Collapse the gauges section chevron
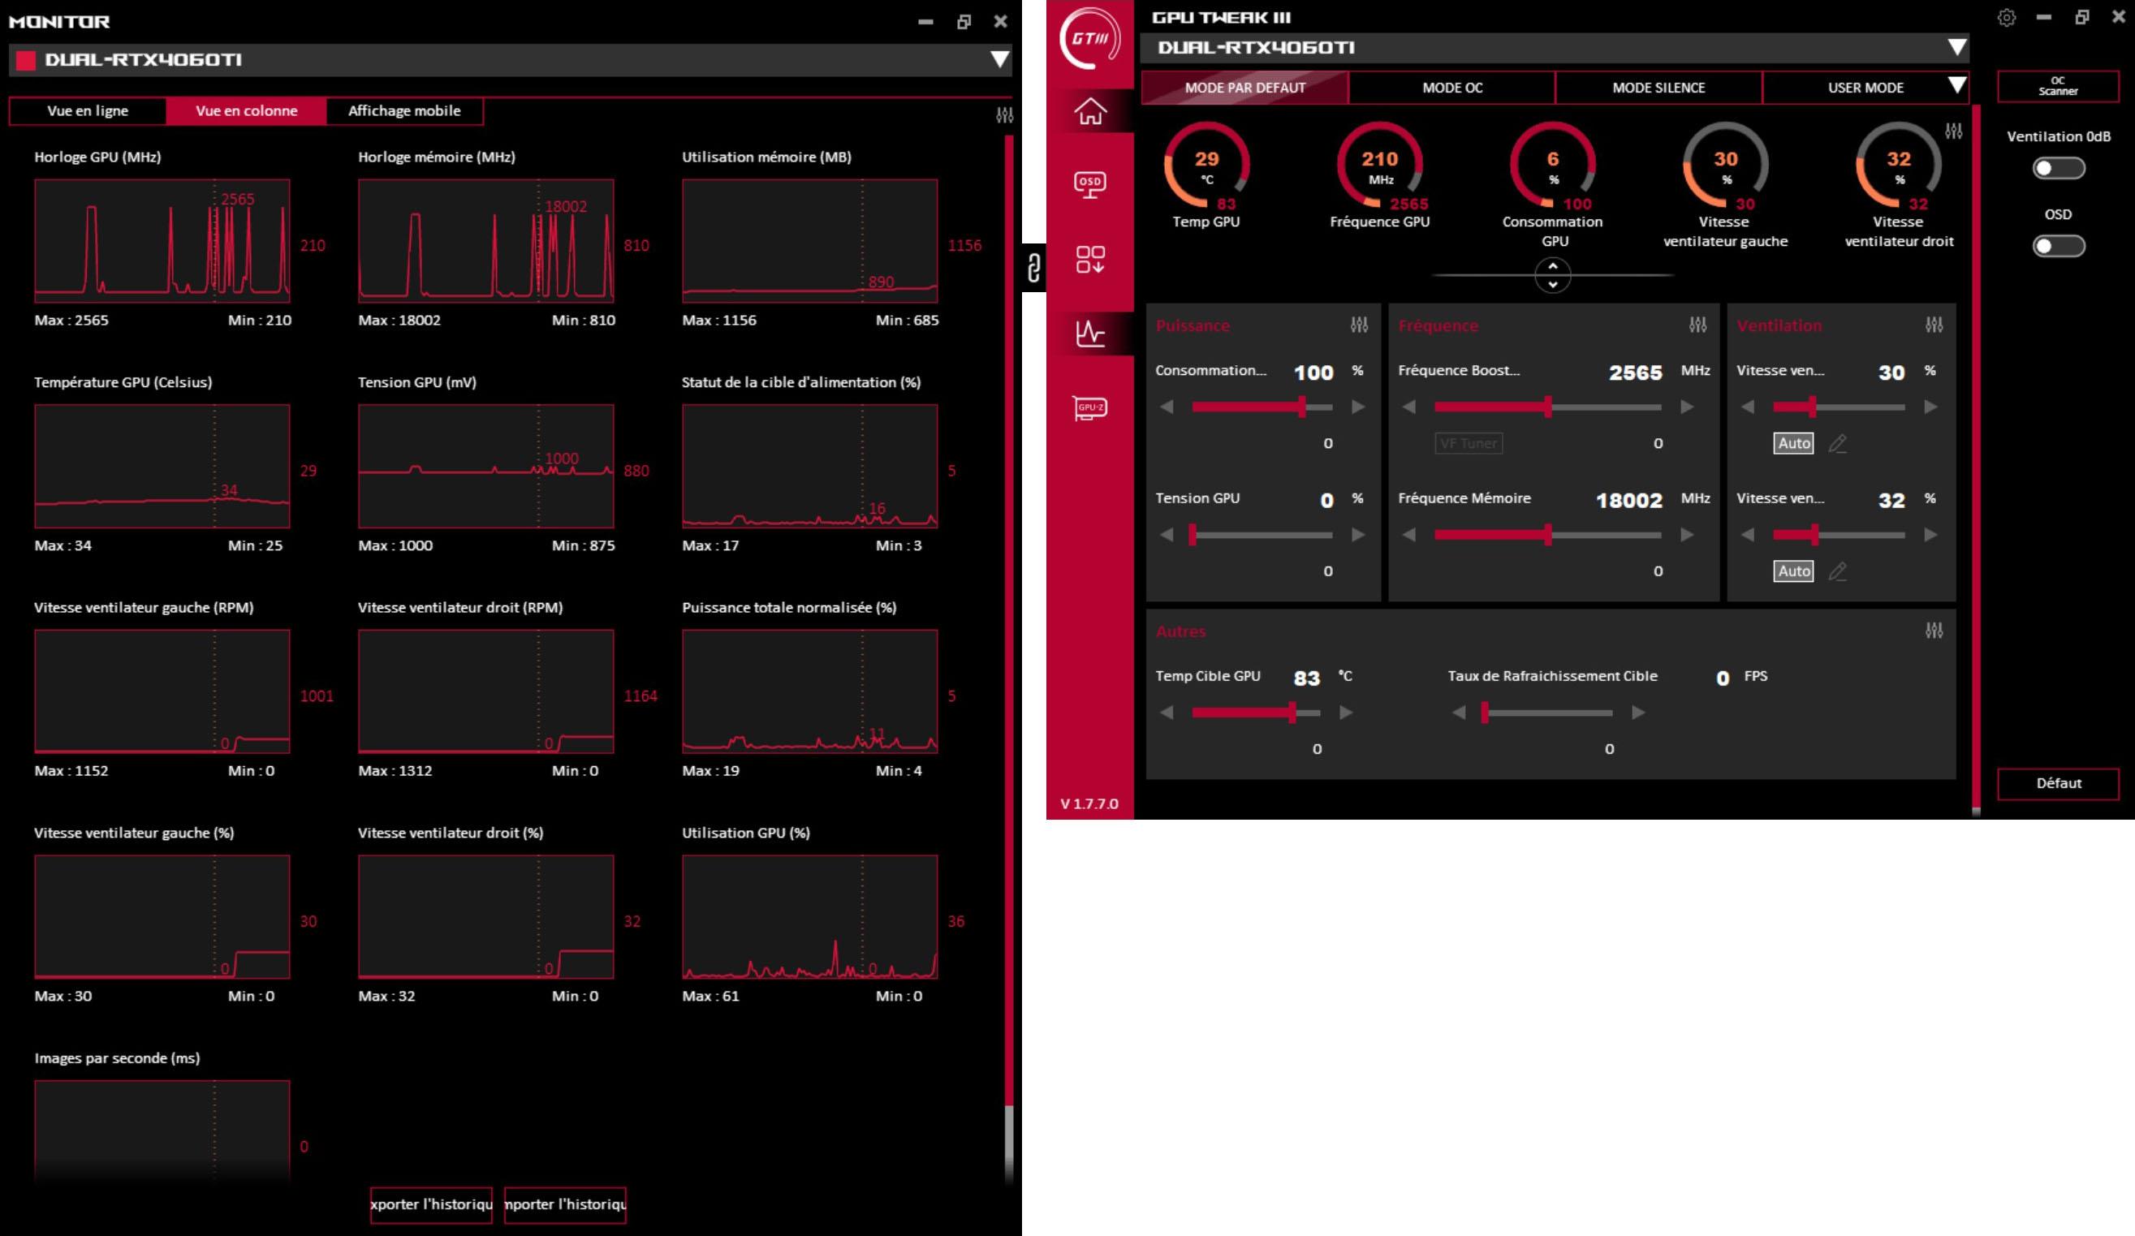The width and height of the screenshot is (2135, 1236). pos(1552,275)
